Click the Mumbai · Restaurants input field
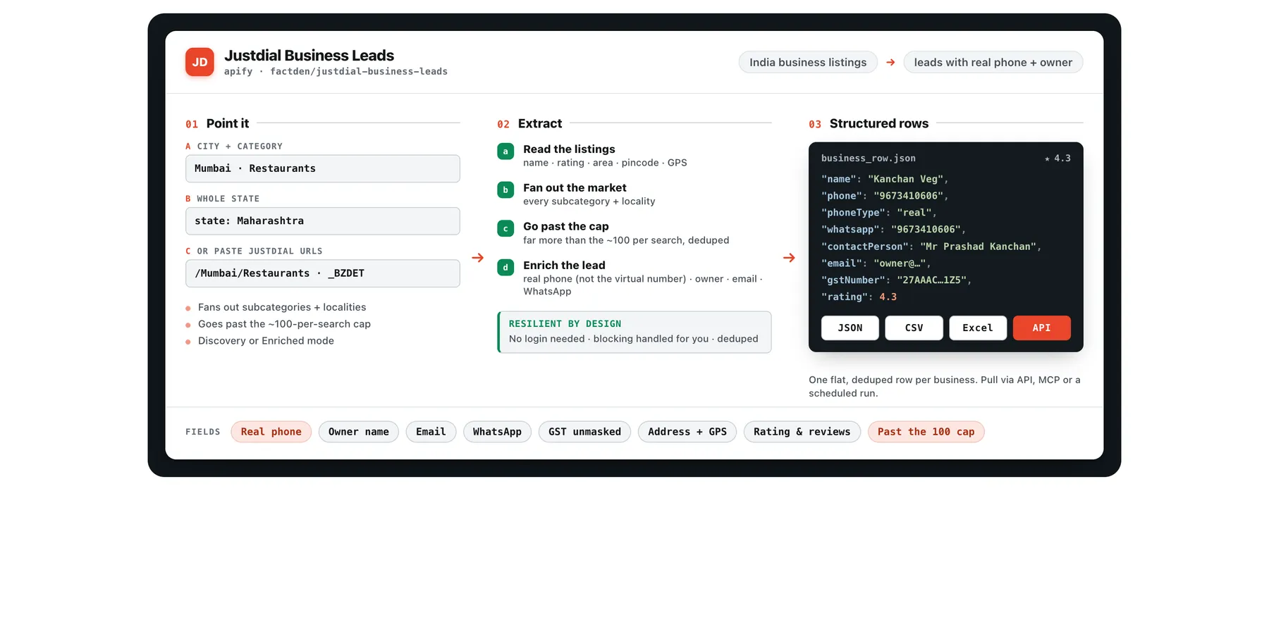This screenshot has height=622, width=1269. (323, 169)
